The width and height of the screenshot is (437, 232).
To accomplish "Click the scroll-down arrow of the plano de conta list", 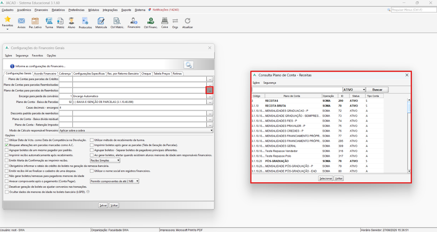I will coord(409,171).
